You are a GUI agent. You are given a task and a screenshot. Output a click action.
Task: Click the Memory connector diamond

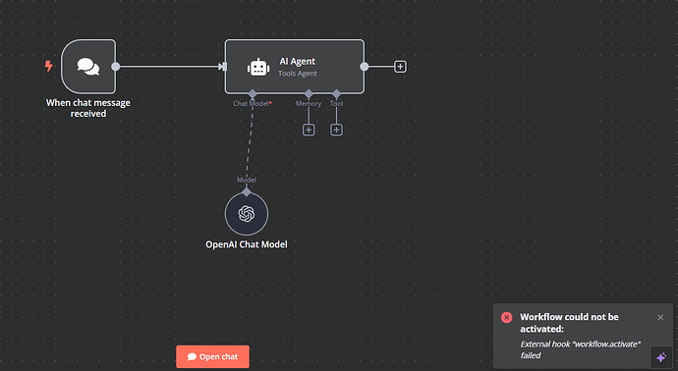[309, 93]
